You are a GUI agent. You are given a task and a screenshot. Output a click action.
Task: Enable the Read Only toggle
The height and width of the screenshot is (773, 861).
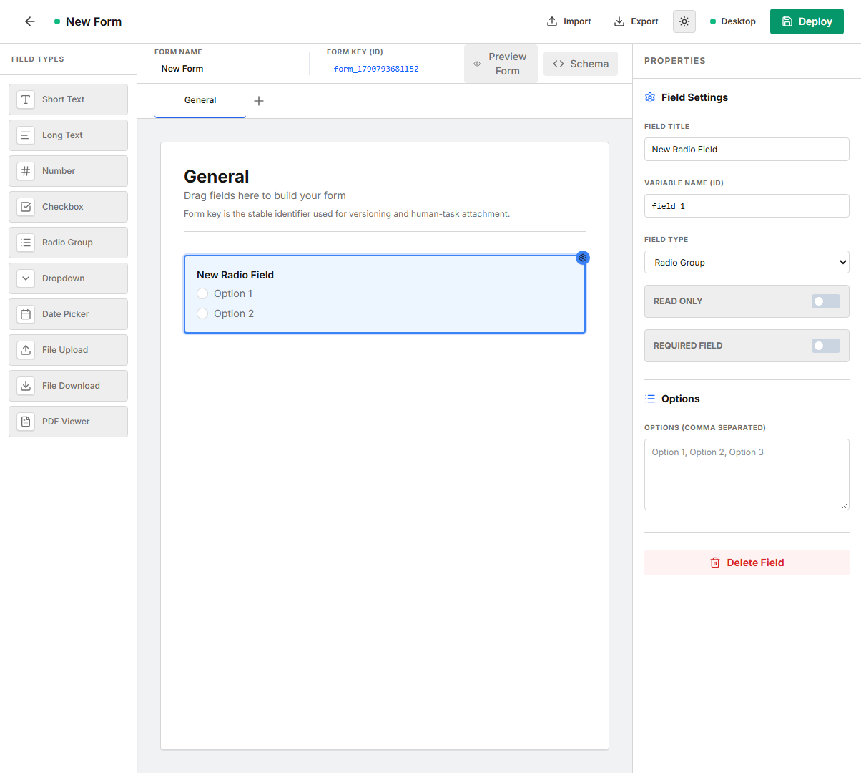click(x=825, y=301)
